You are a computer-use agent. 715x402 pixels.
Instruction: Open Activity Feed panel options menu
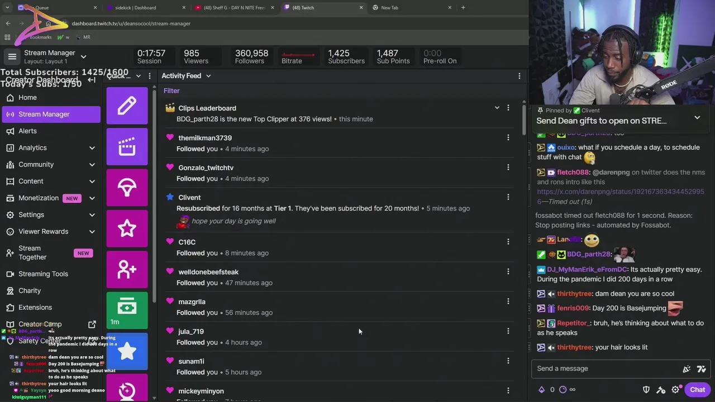519,76
